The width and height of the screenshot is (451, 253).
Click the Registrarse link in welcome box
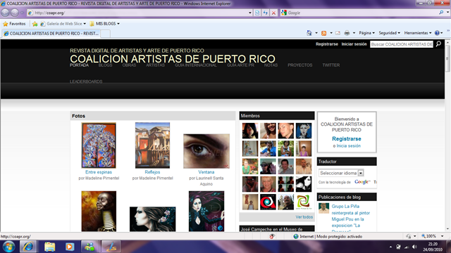[347, 139]
